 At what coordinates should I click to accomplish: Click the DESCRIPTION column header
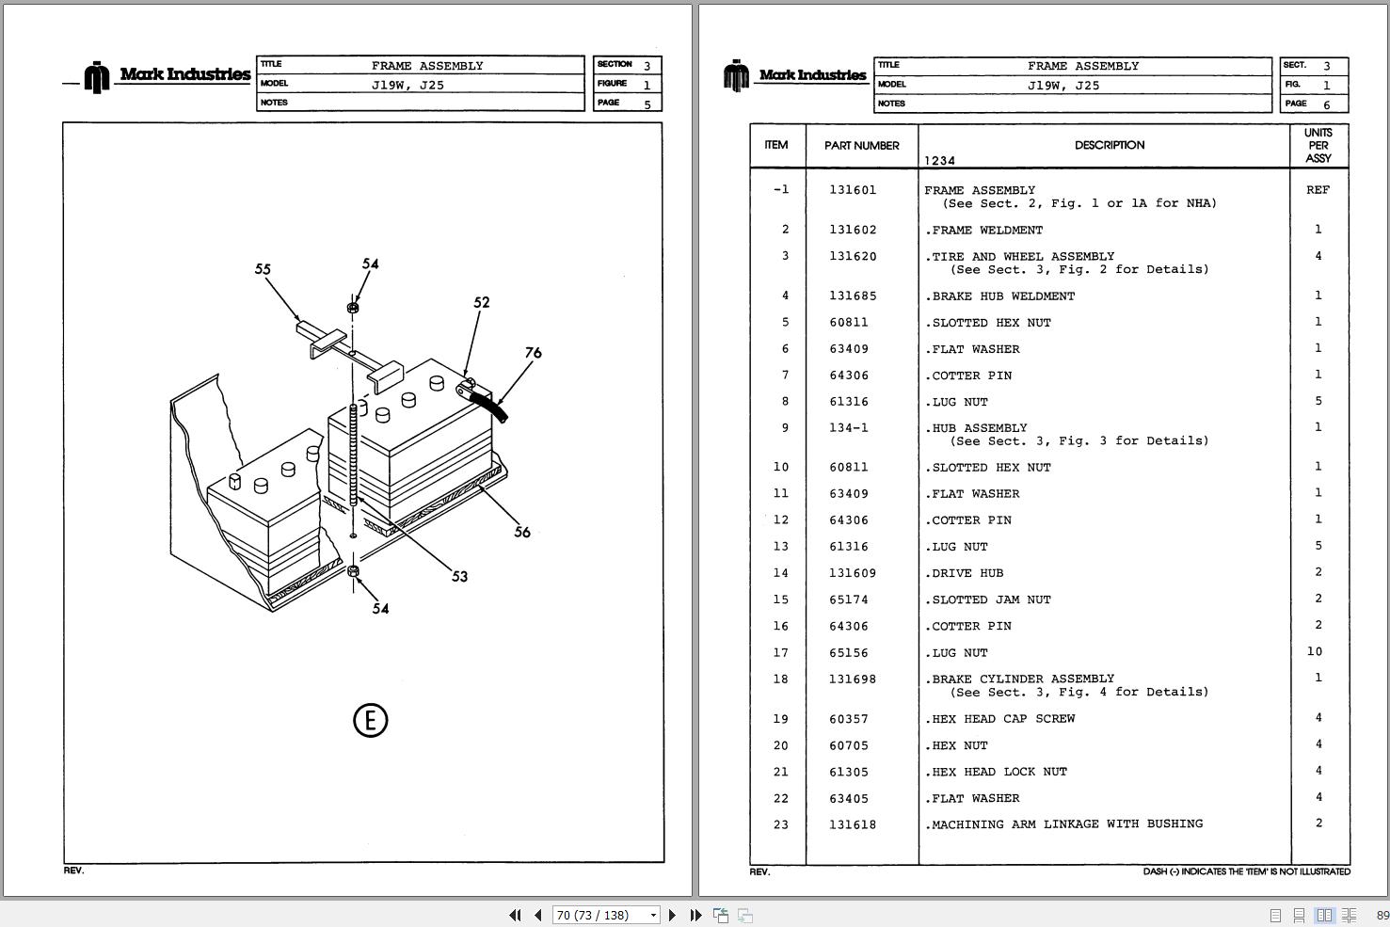coord(1110,145)
